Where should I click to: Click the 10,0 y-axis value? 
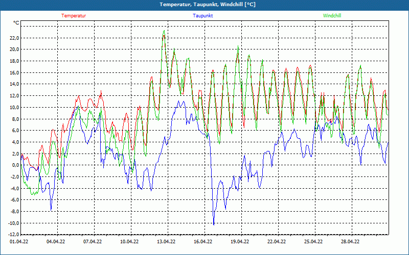tap(14, 107)
